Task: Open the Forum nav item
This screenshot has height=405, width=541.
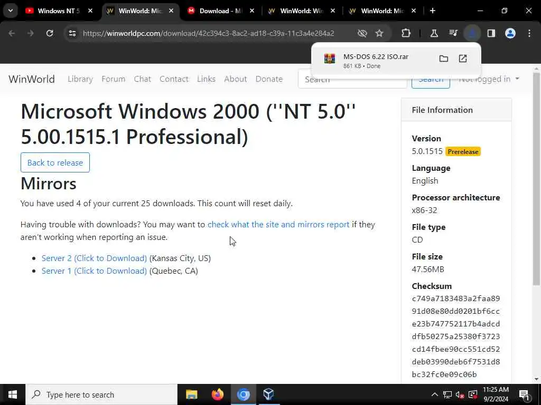Action: [x=113, y=79]
